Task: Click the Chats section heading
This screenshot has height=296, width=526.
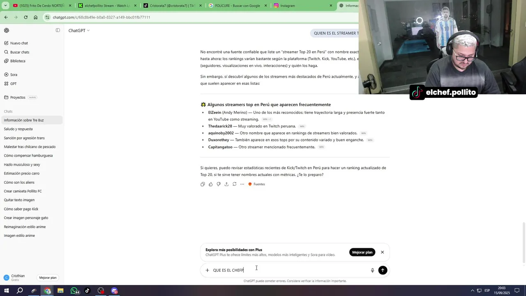Action: 8,111
